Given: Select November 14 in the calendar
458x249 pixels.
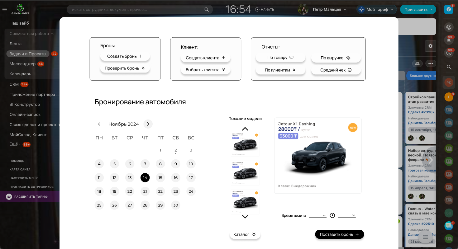Looking at the screenshot, I should 145,178.
